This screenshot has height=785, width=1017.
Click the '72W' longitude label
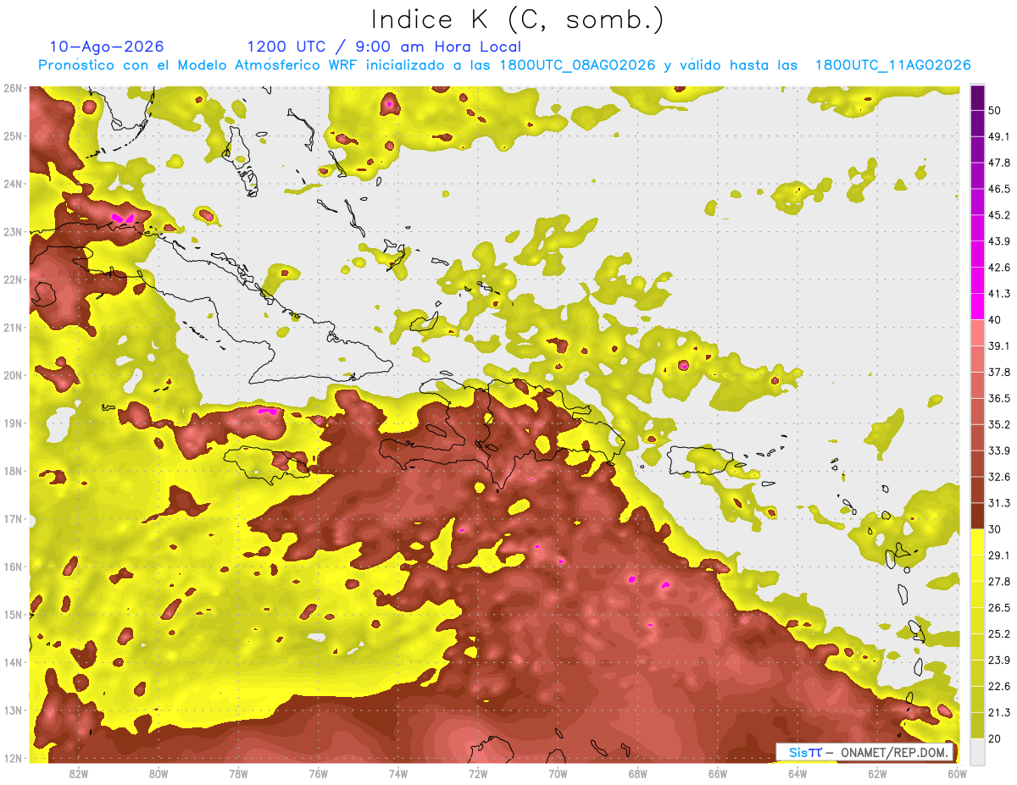click(478, 773)
